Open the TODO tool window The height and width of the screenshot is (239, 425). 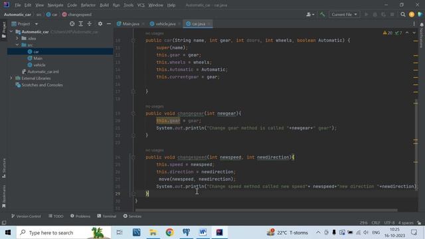coord(56,216)
